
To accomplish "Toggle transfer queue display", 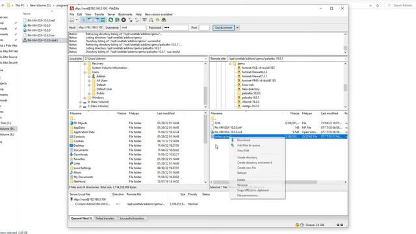I will (x=103, y=20).
